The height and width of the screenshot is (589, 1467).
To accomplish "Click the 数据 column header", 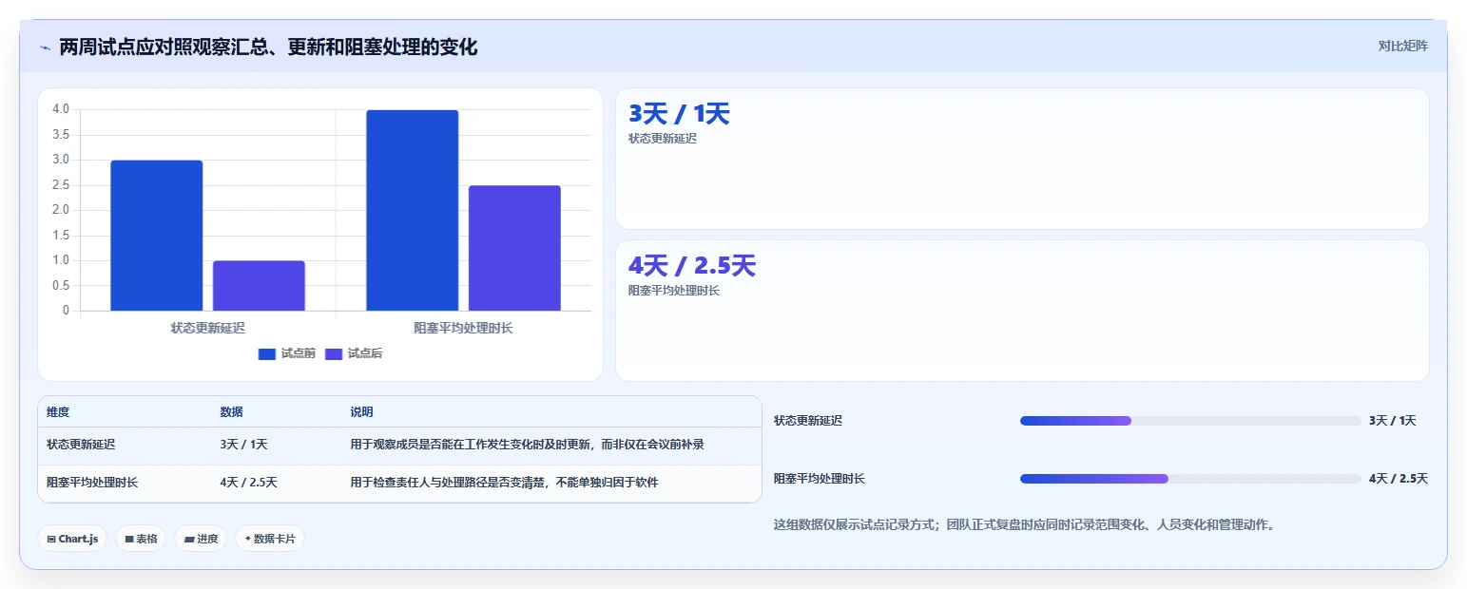I will click(x=232, y=412).
